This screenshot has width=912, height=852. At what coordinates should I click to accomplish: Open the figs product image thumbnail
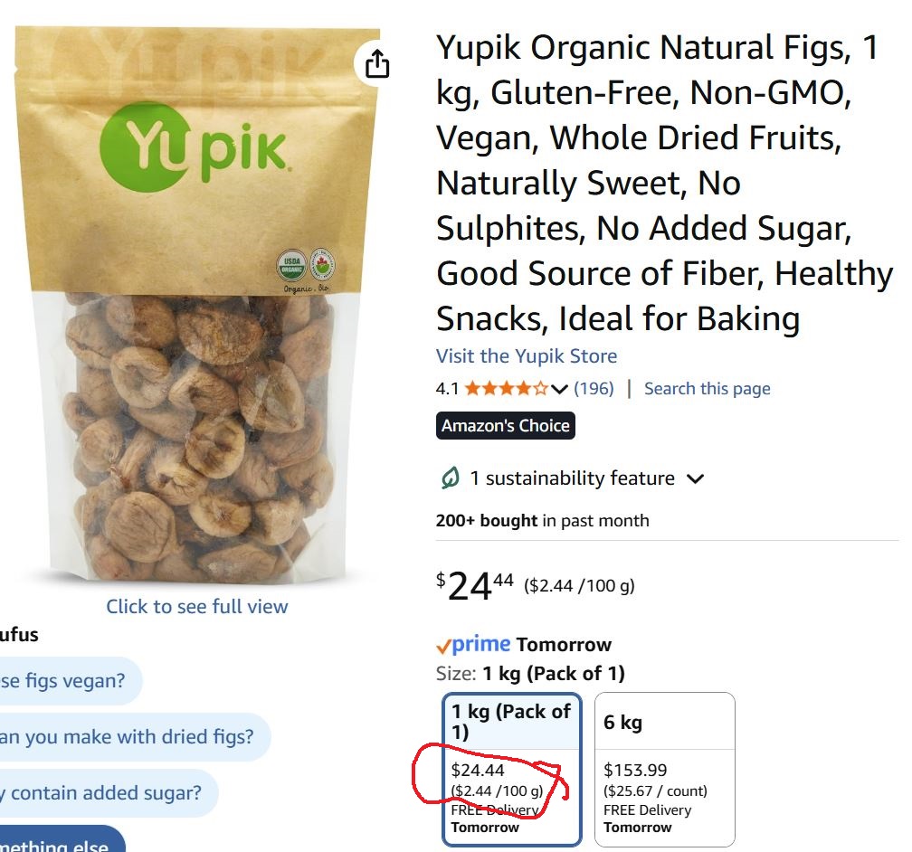point(197,304)
